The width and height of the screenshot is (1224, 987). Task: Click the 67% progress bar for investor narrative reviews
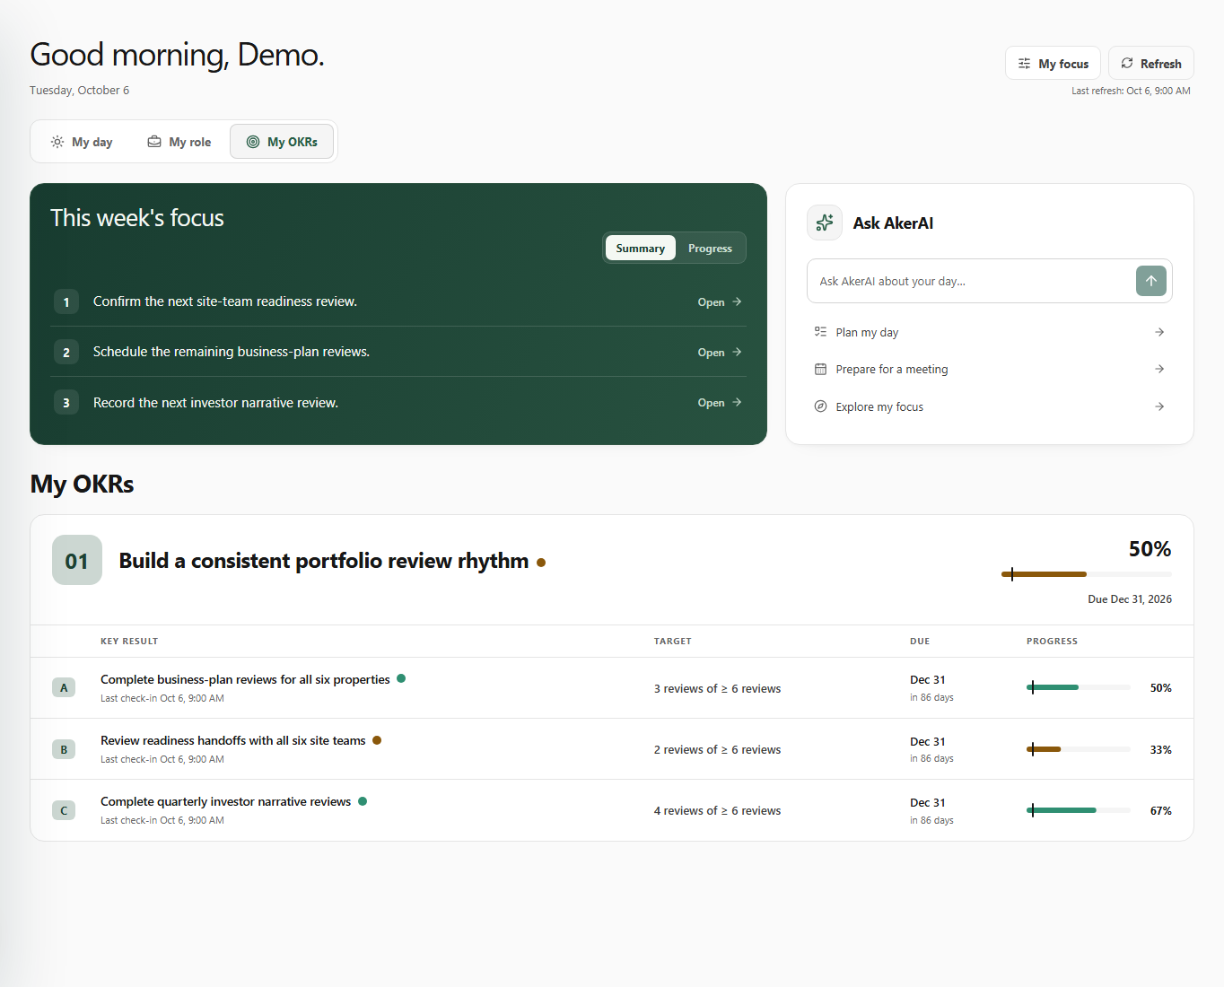(1079, 810)
